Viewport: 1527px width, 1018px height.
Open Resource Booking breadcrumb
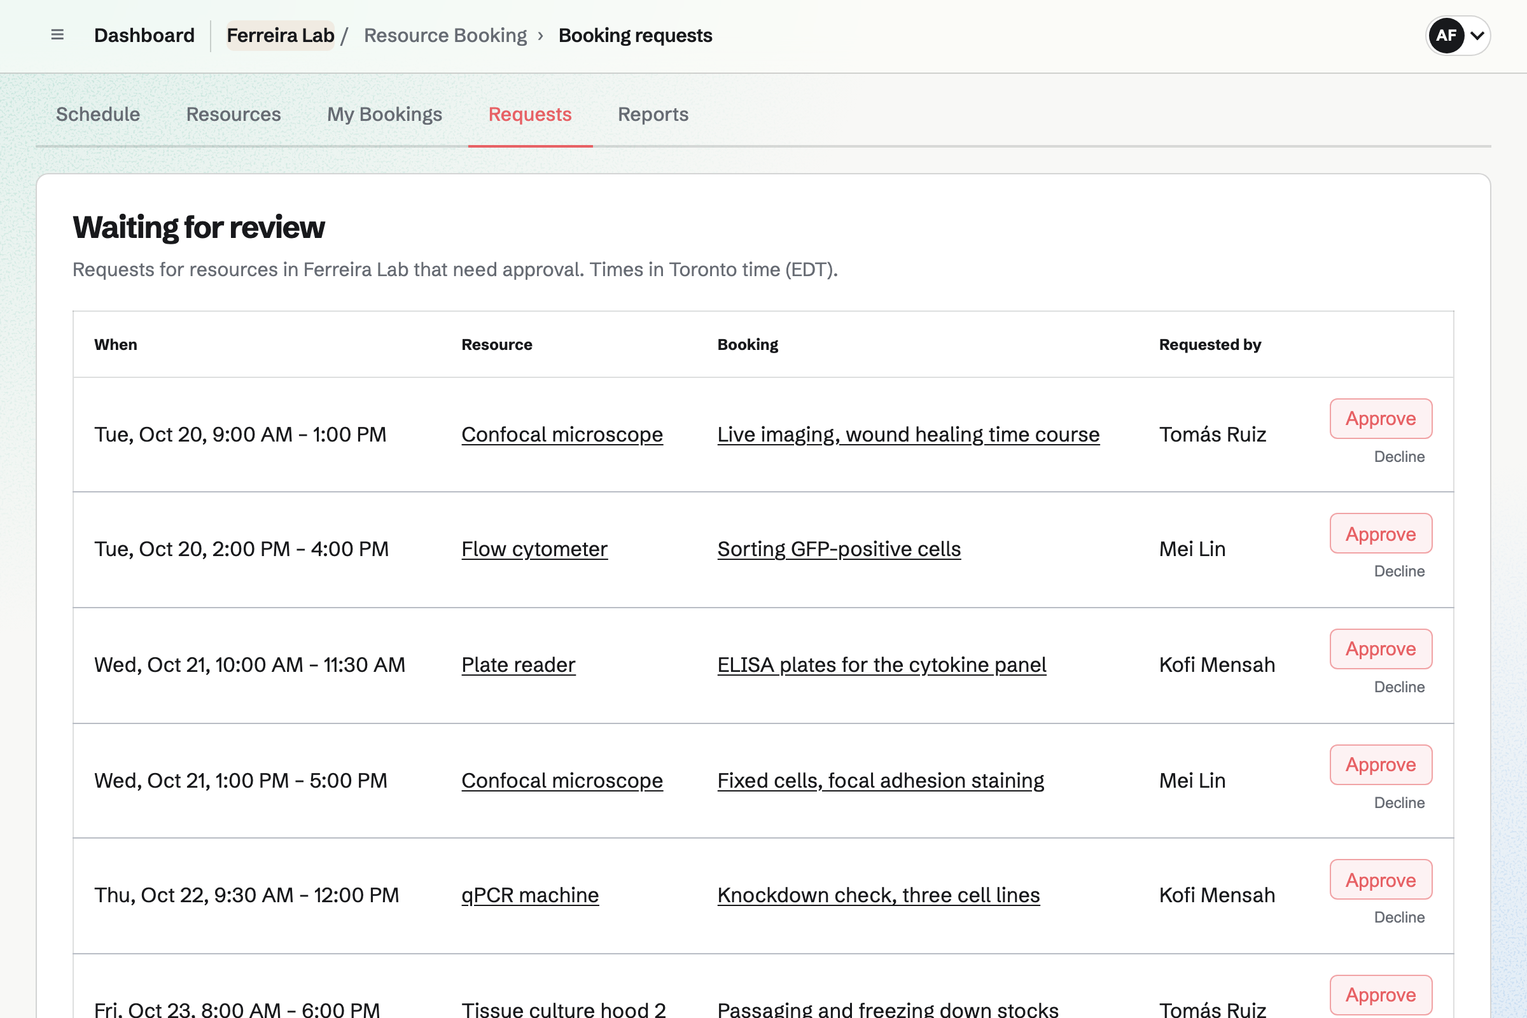click(x=445, y=35)
